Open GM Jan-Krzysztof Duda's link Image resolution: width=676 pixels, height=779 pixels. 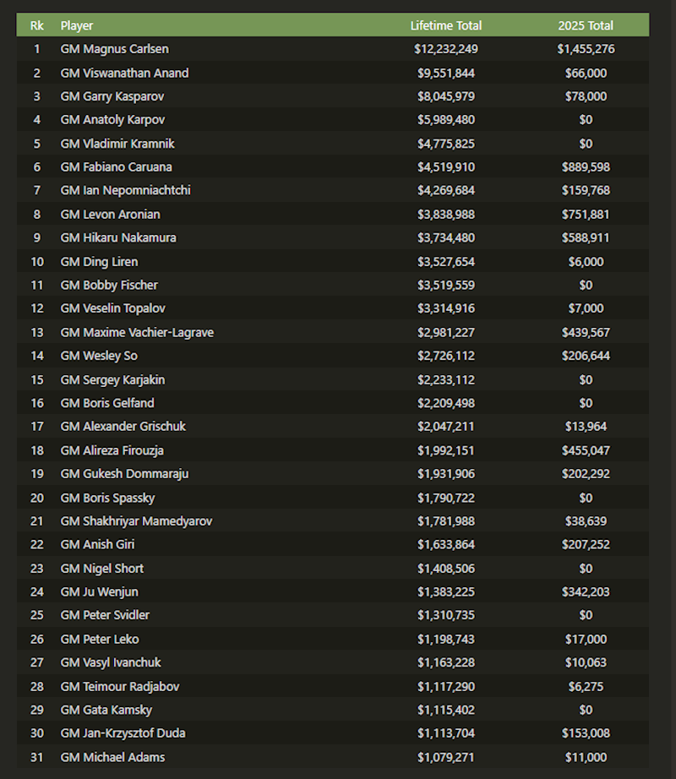tap(123, 733)
